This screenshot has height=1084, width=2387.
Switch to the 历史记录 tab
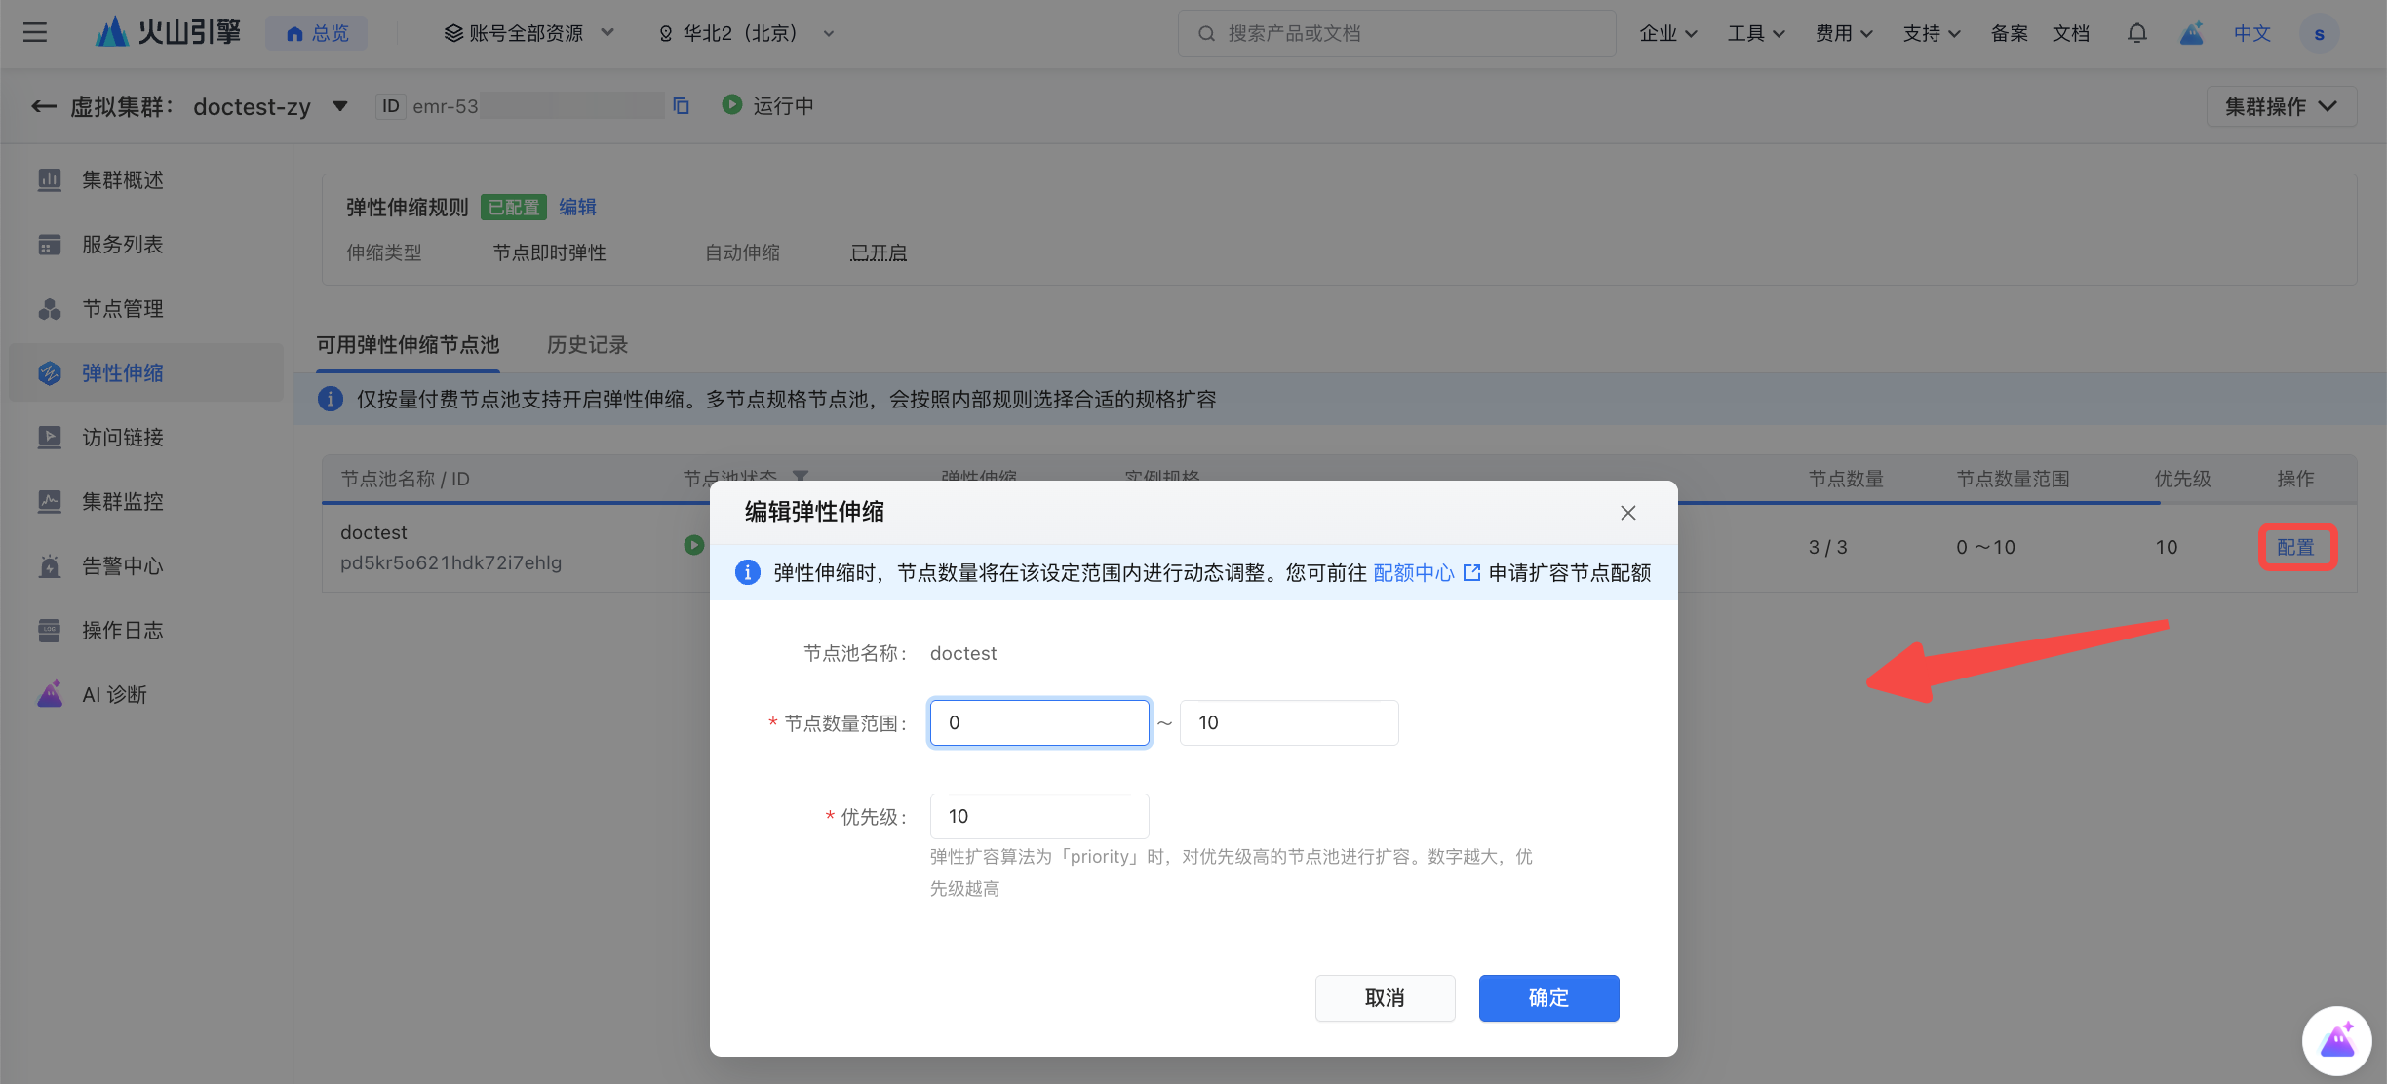coord(587,345)
